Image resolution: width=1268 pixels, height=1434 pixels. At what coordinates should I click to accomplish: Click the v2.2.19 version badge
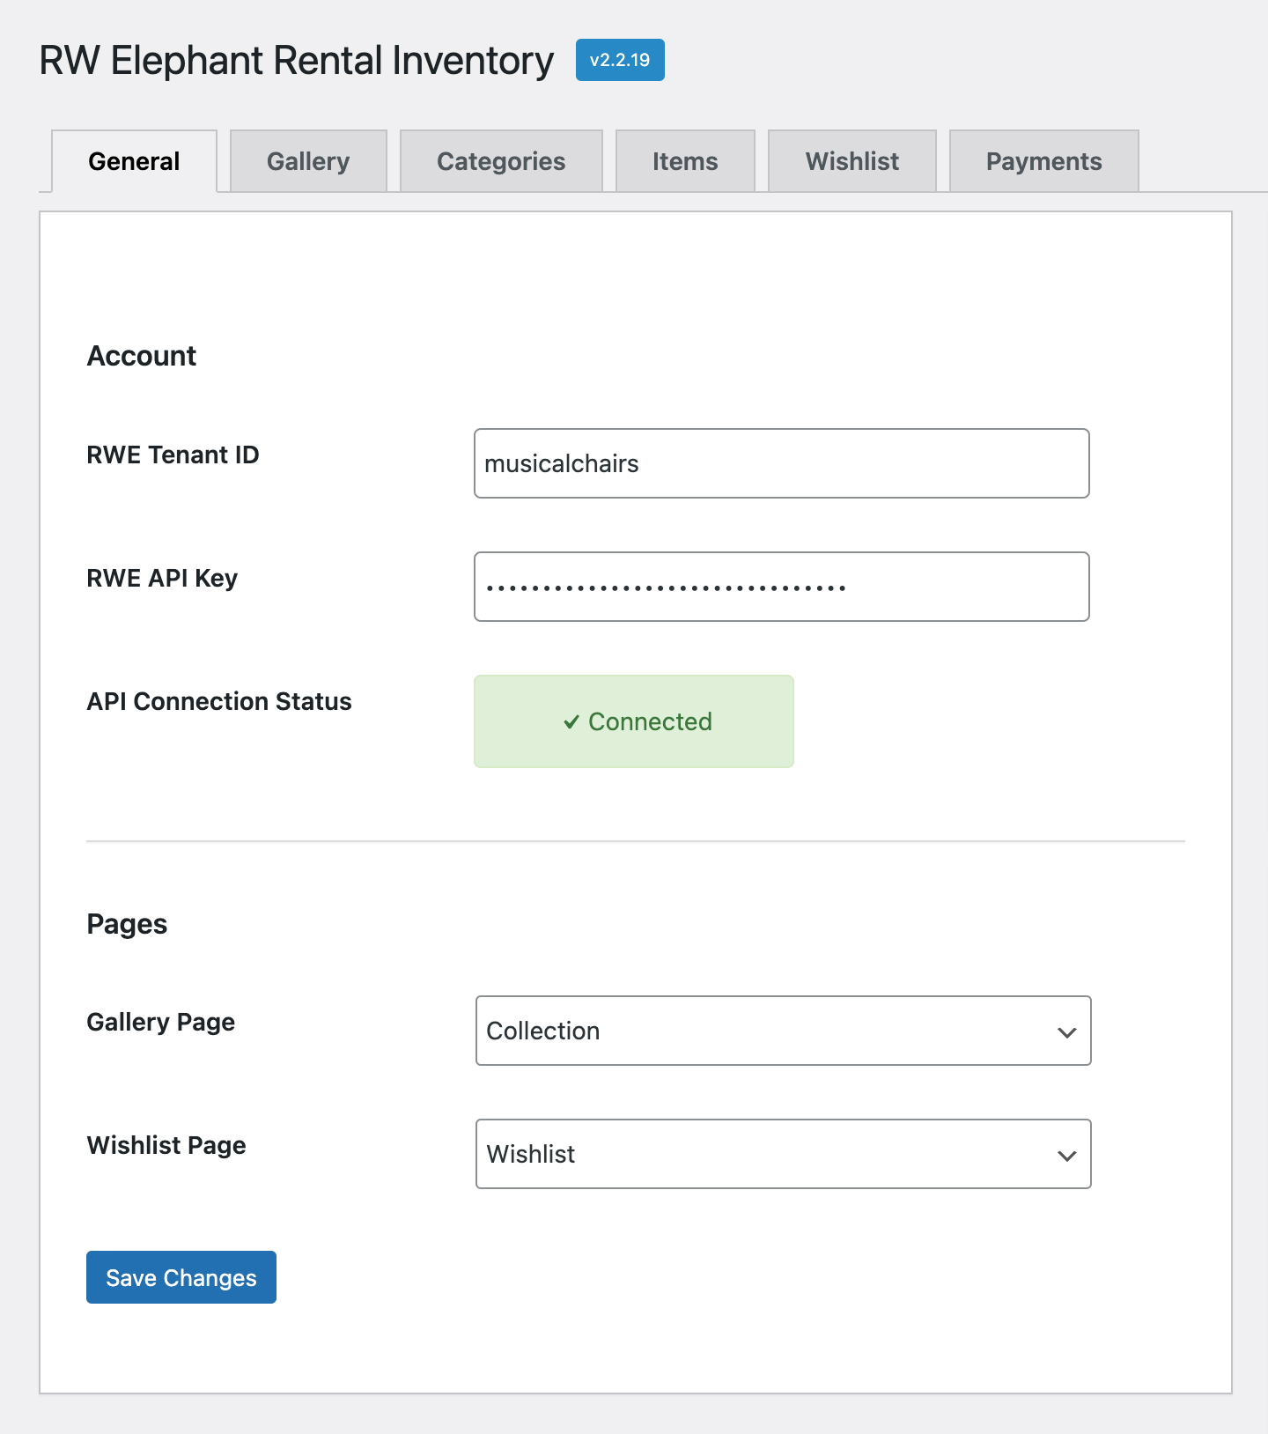tap(620, 60)
